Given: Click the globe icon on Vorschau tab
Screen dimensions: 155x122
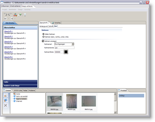Looking at the screenshot, I should point(53,23).
